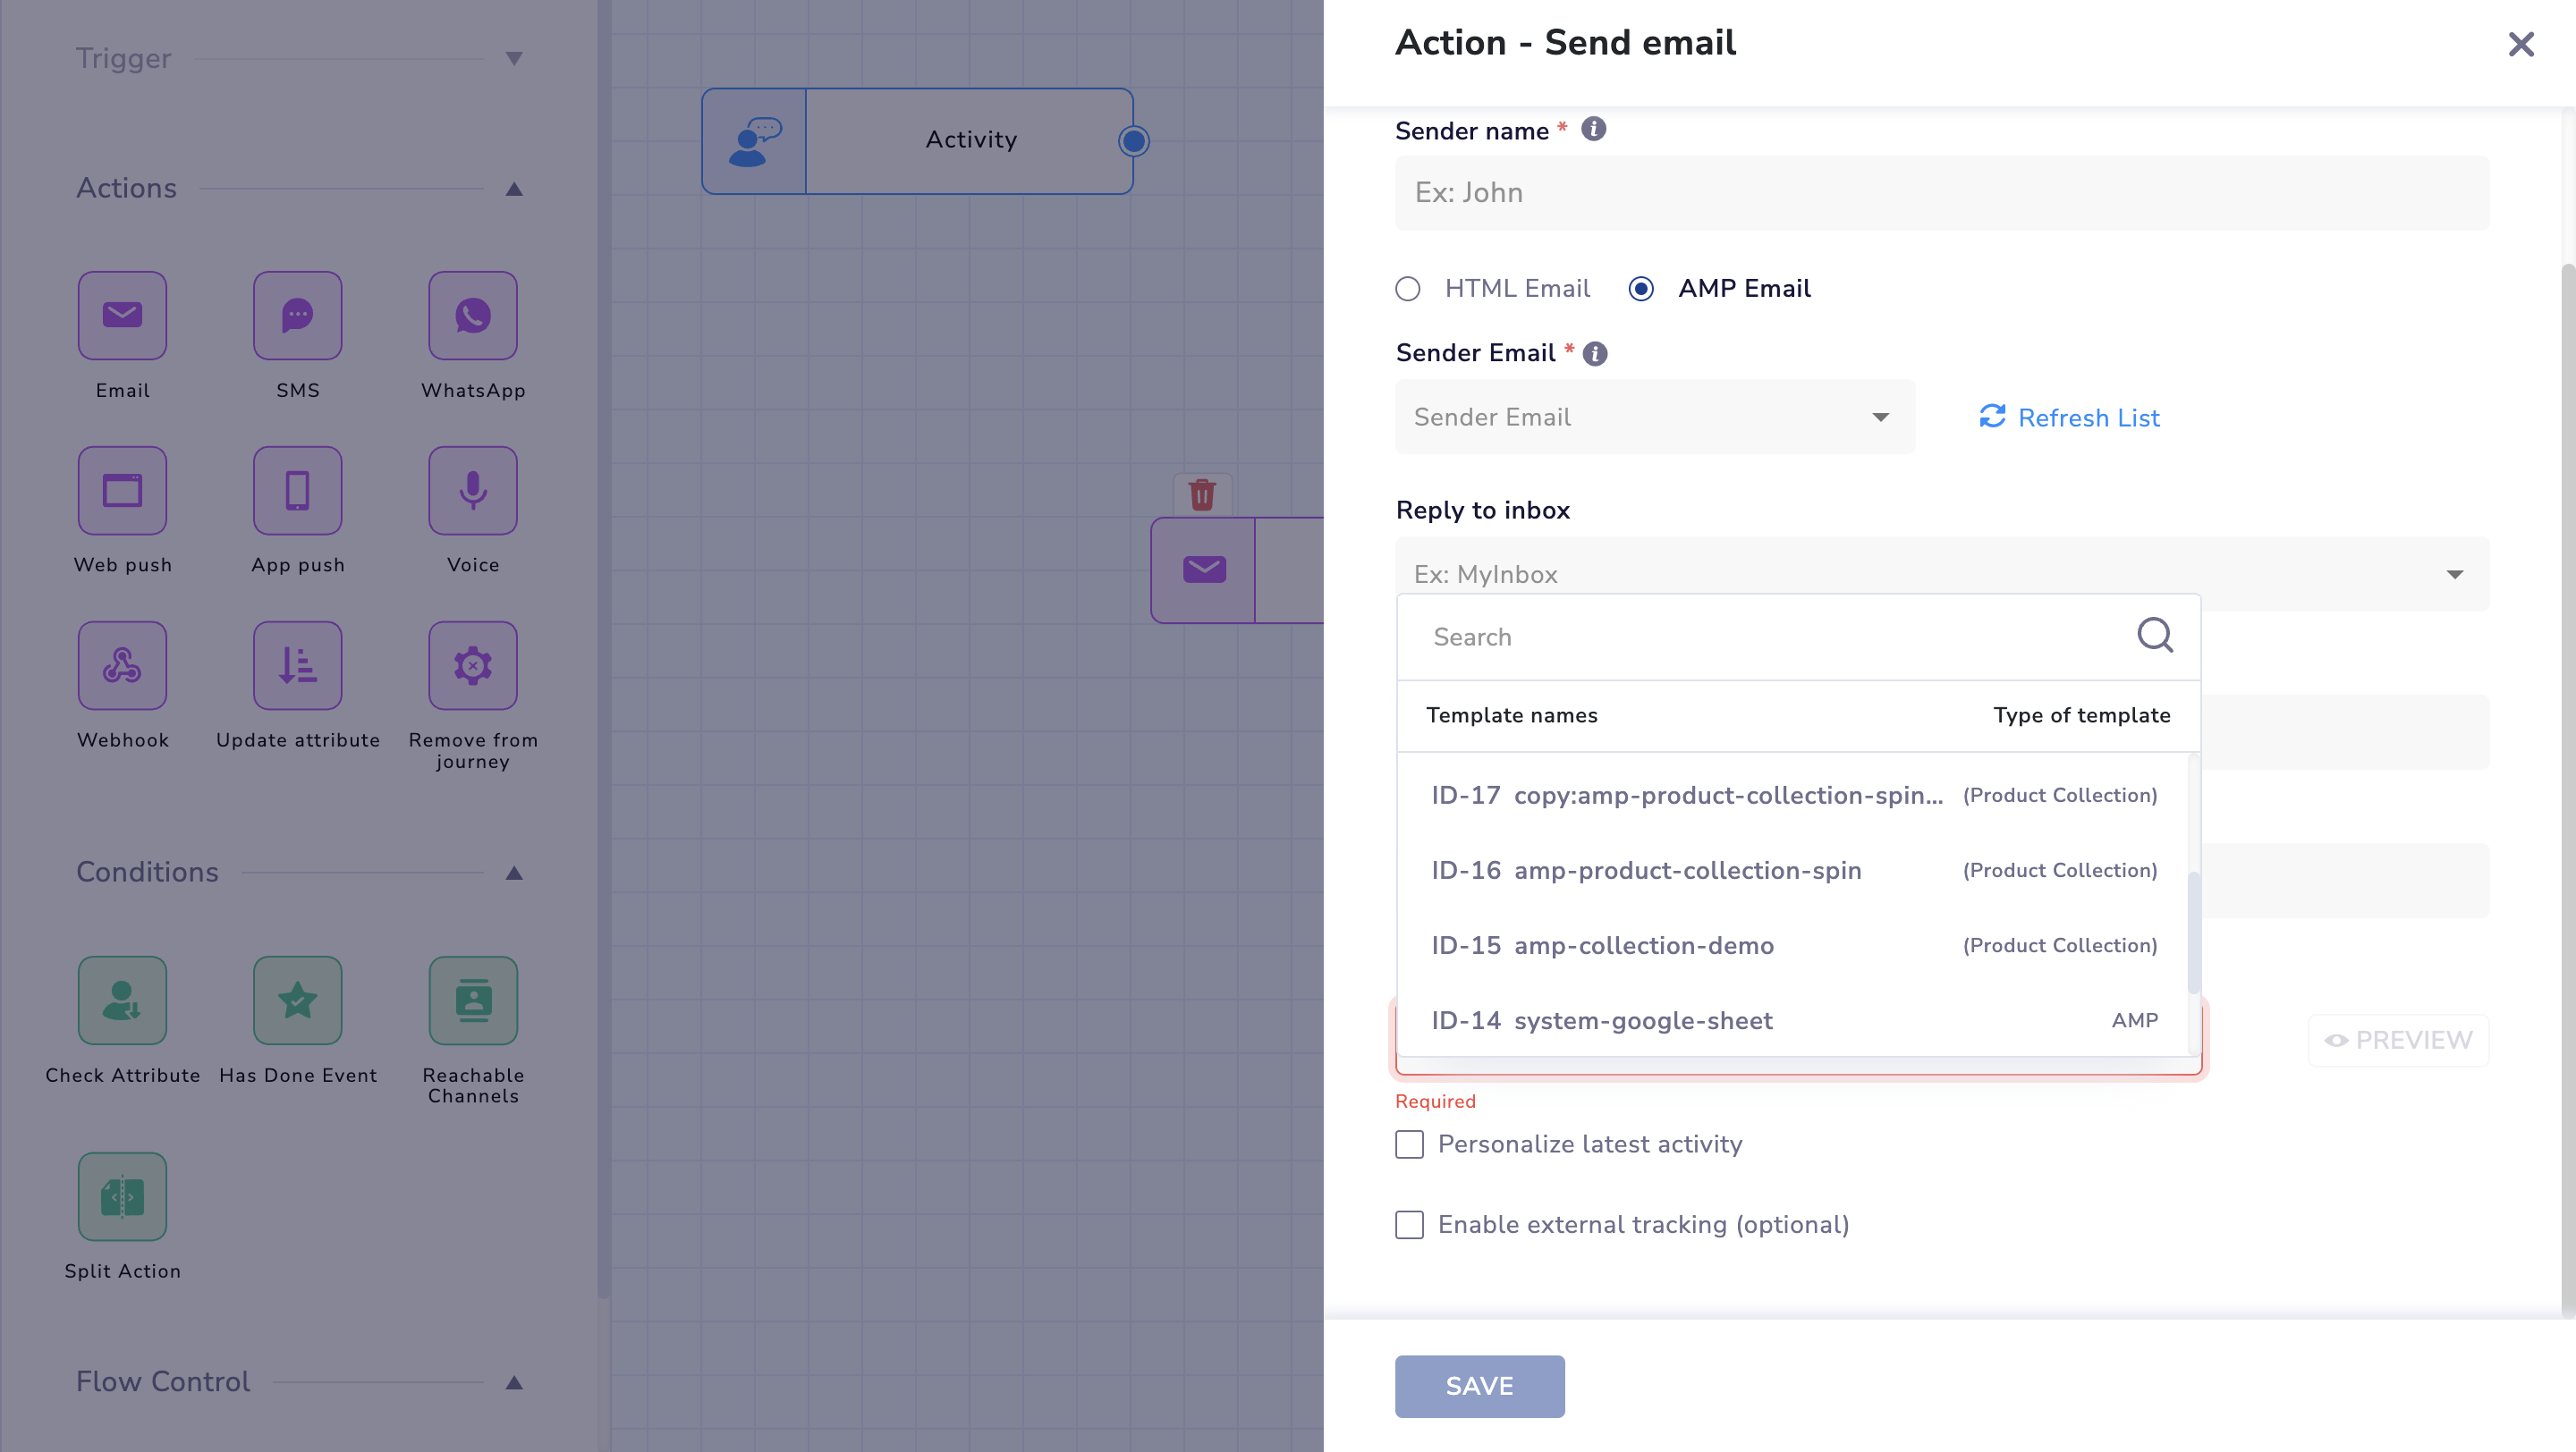Click the Sender Email info icon
2576x1452 pixels.
(1596, 353)
